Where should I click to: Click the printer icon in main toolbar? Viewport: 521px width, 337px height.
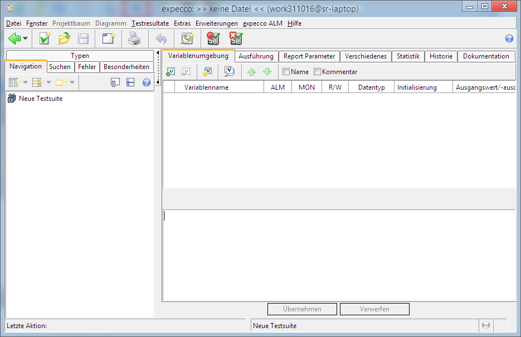(134, 38)
